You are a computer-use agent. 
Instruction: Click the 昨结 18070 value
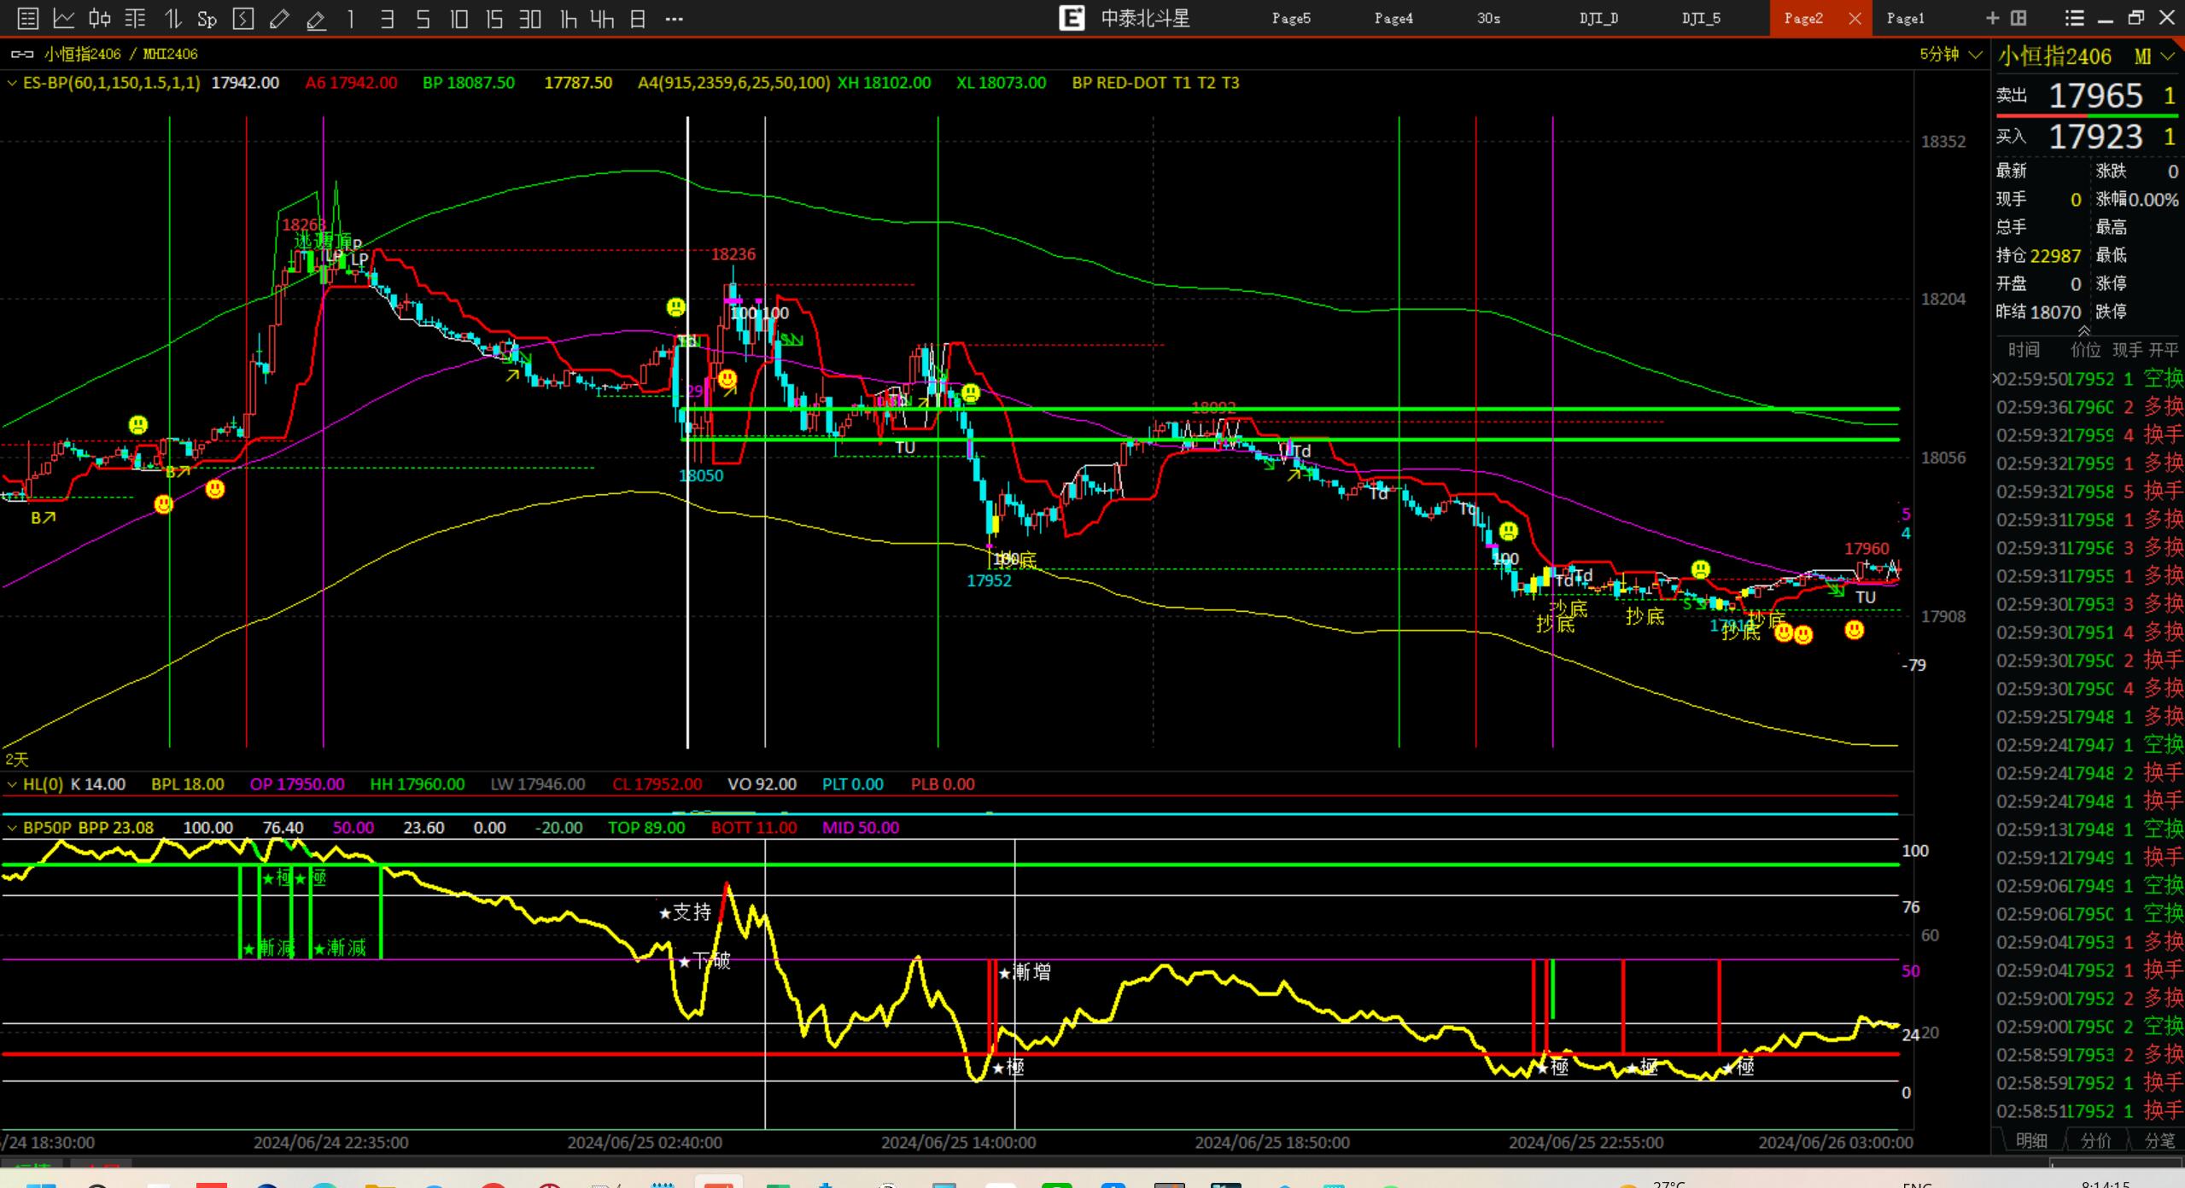[2055, 312]
